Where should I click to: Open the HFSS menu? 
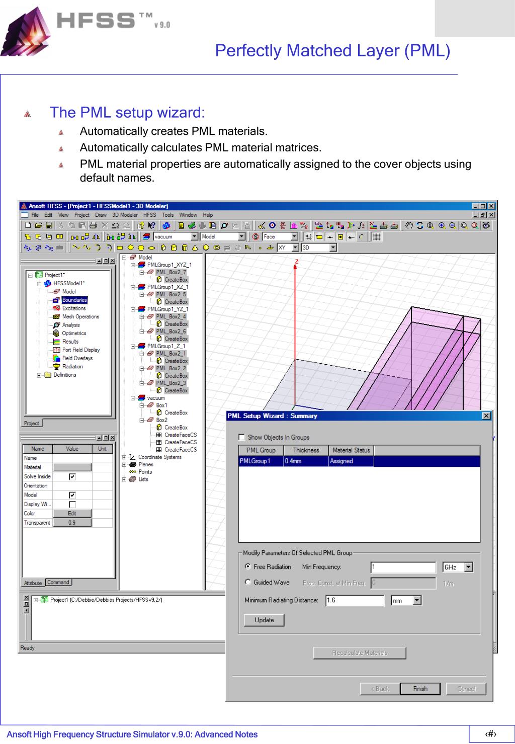150,215
